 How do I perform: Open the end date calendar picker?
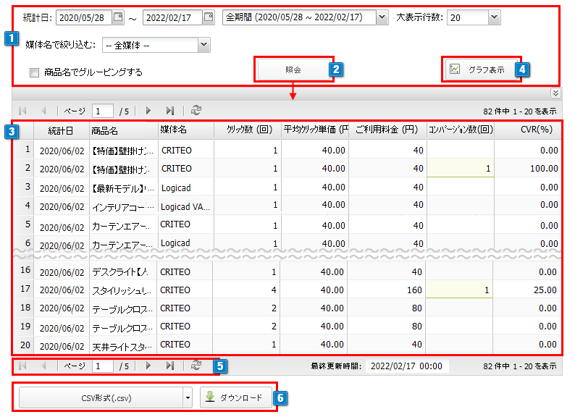tap(209, 17)
